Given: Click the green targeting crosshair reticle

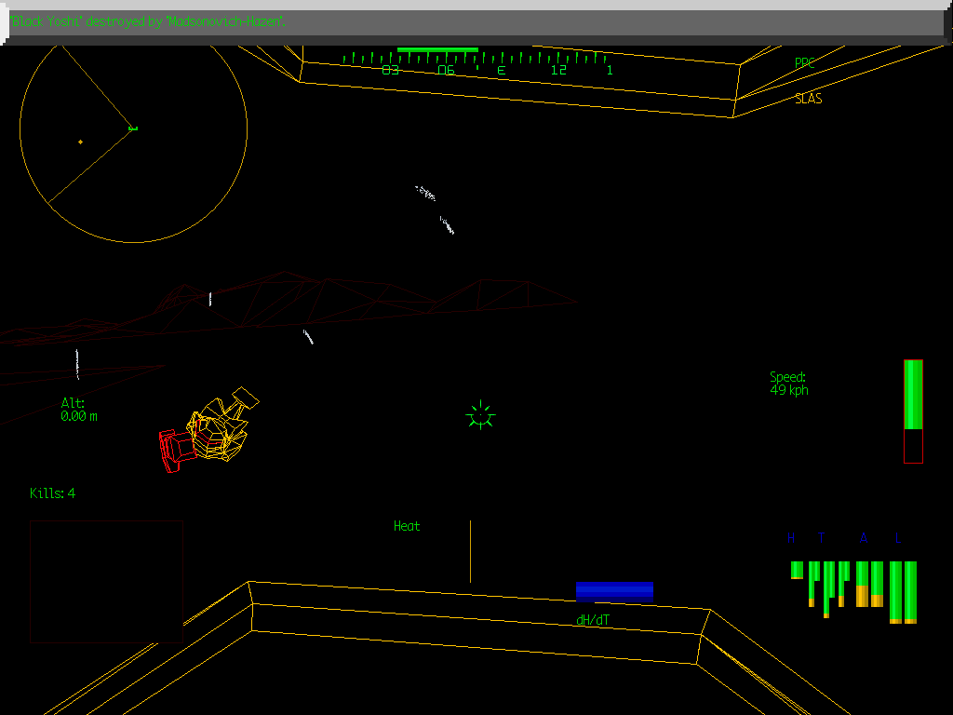Looking at the screenshot, I should pyautogui.click(x=480, y=415).
